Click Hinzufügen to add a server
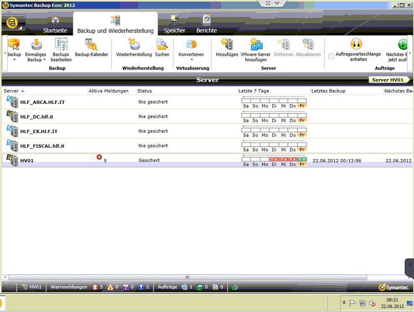 [227, 48]
